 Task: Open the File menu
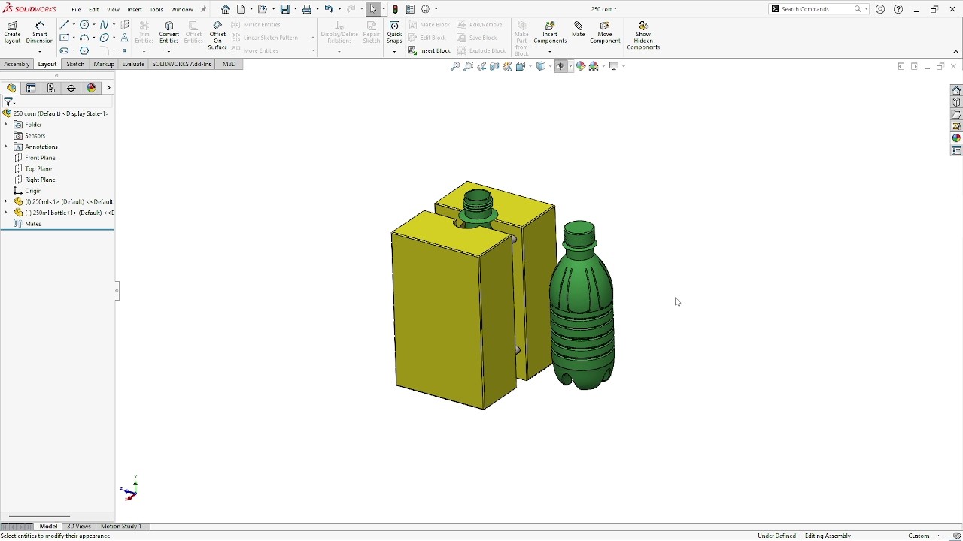point(76,9)
